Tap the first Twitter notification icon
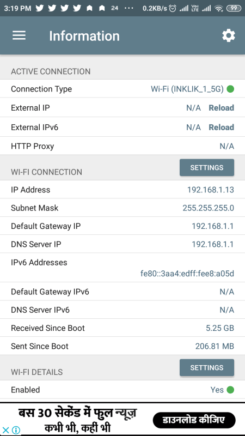 click(x=40, y=8)
